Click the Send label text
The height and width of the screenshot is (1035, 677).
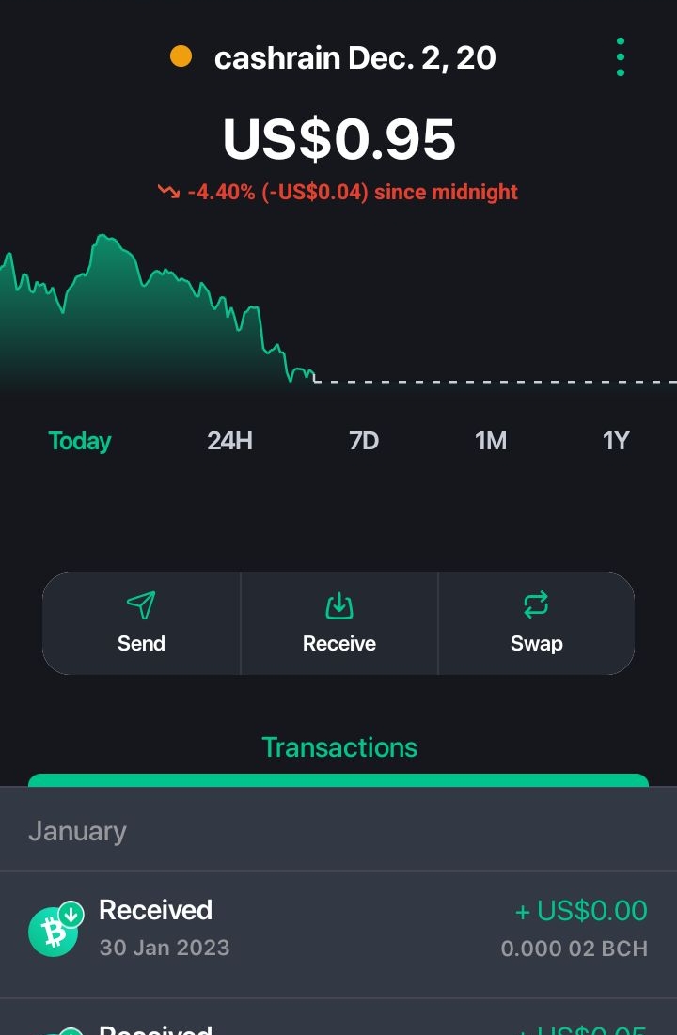(141, 644)
